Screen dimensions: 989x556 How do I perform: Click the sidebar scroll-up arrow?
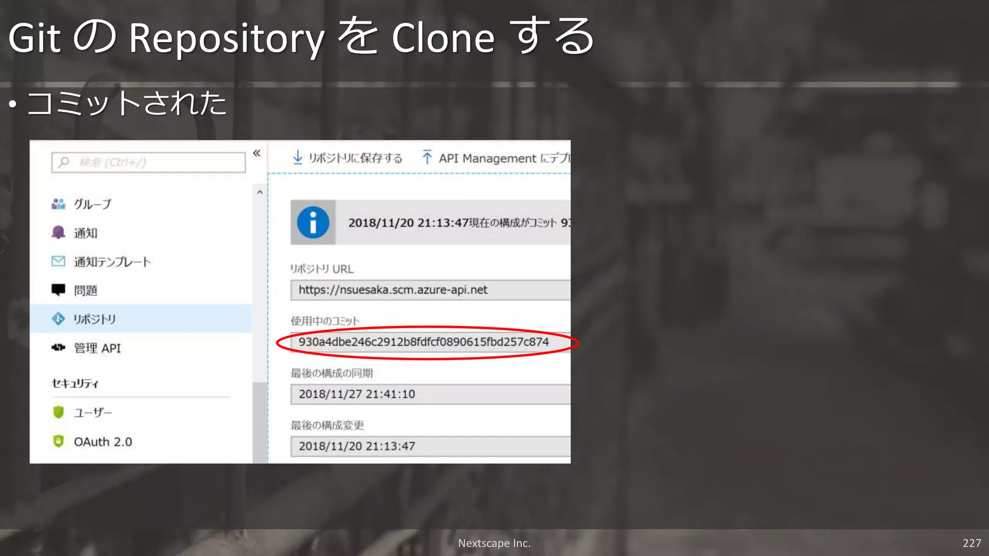point(260,192)
